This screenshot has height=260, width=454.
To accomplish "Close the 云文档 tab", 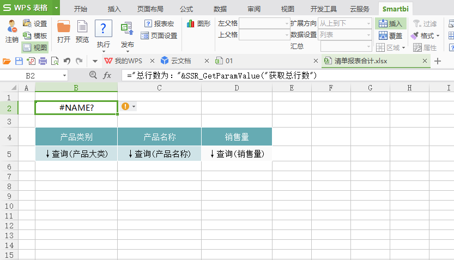I will (x=207, y=61).
